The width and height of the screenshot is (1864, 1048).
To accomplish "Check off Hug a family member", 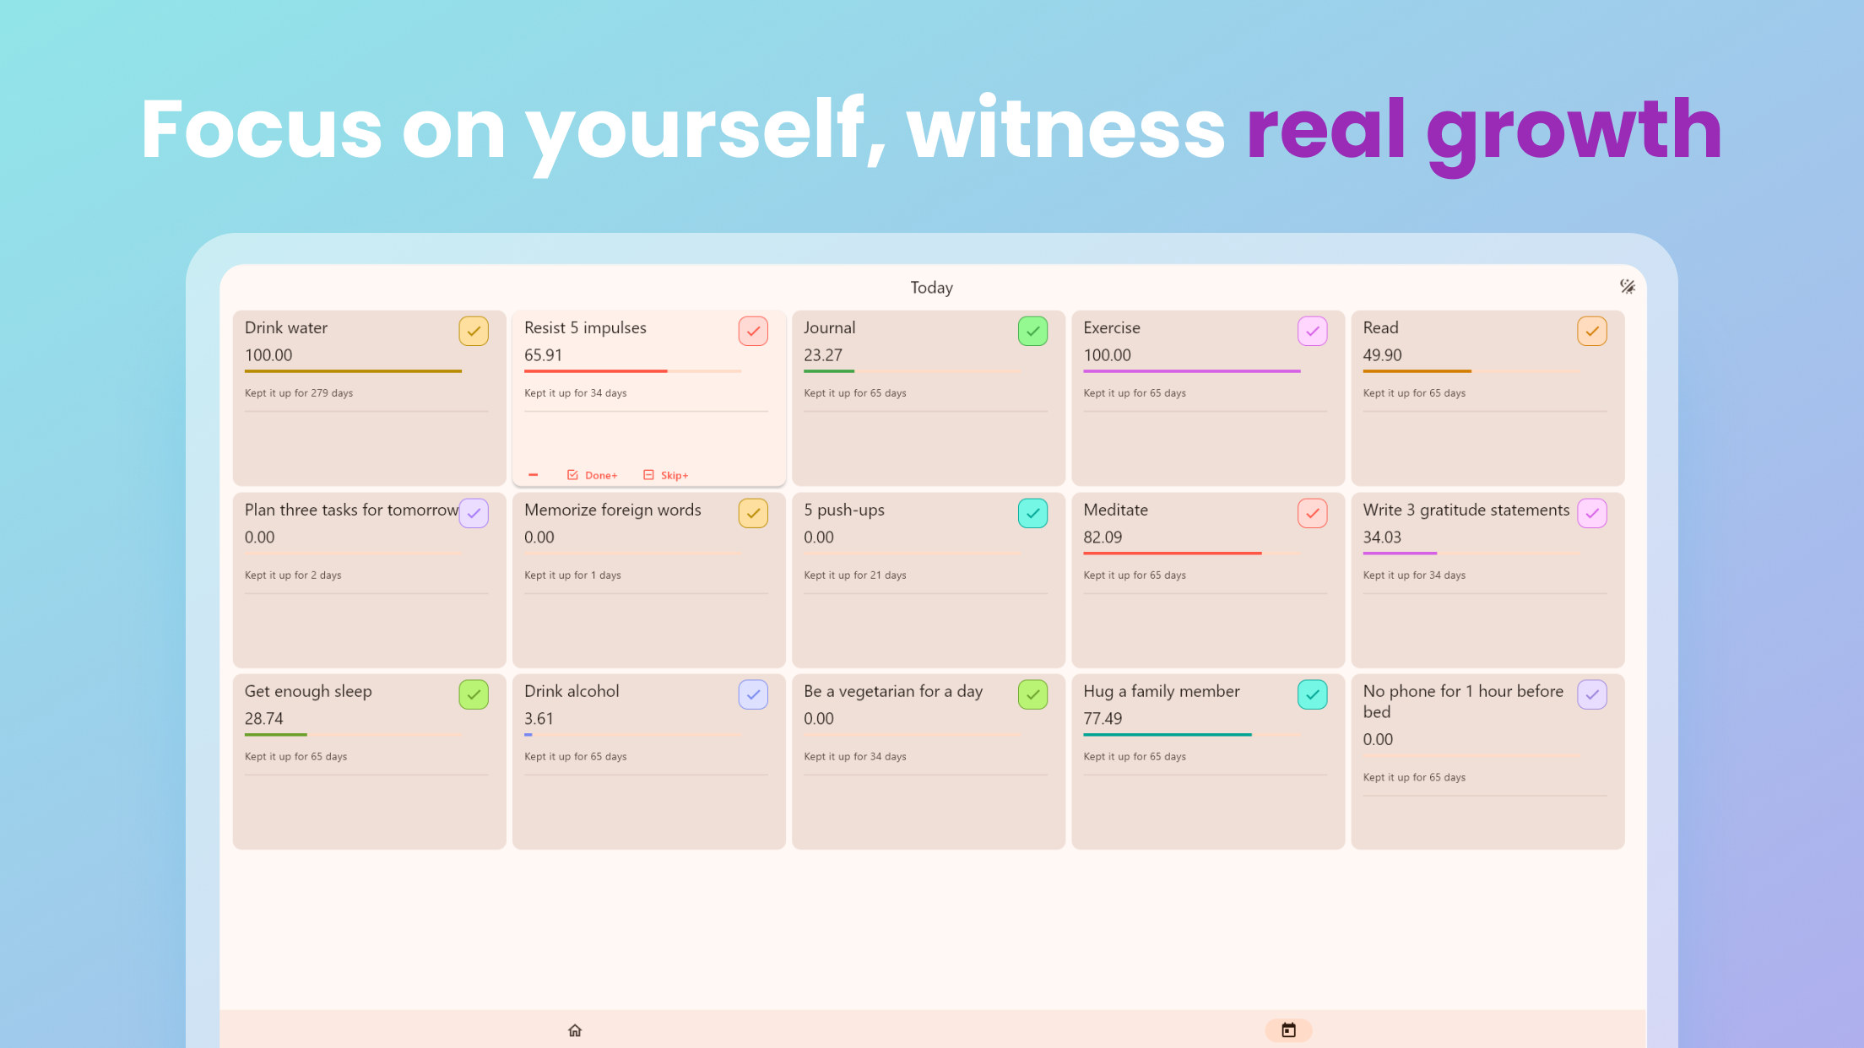I will 1312,694.
